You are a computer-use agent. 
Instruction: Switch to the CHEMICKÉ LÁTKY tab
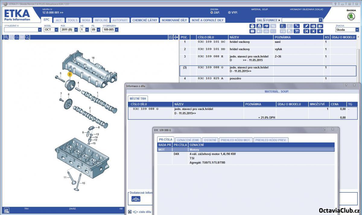(x=145, y=20)
